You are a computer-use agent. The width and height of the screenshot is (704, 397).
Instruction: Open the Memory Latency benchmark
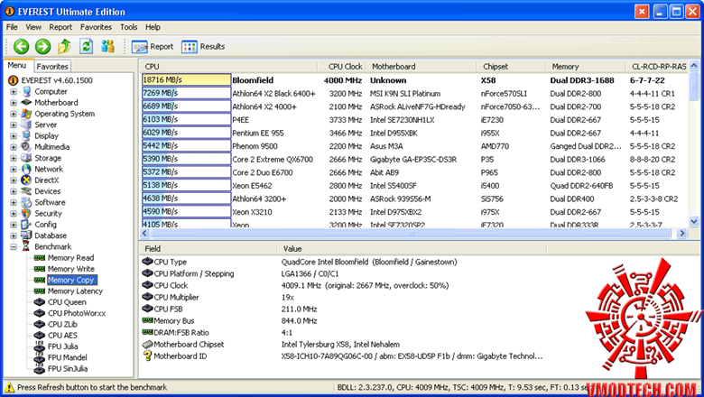tap(75, 291)
